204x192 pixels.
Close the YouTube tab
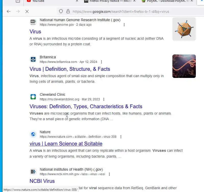click(x=77, y=1)
